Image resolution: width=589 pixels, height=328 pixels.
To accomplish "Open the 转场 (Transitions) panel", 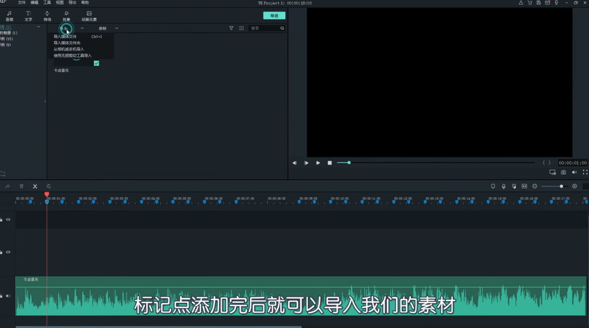I will 47,15.
